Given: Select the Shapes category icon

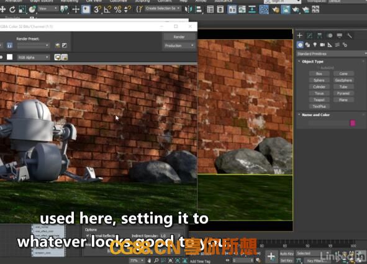Looking at the screenshot, I should point(307,45).
